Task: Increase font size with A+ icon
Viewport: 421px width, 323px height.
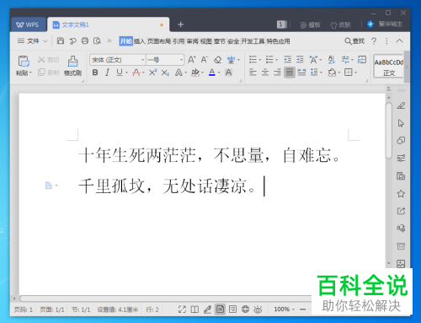Action: 192,60
